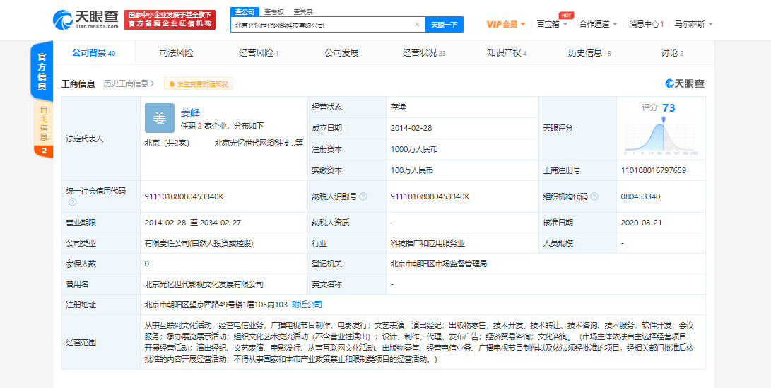The image size is (771, 388).
Task: Click the 姜 avatar of the legal representative
Action: [x=159, y=118]
